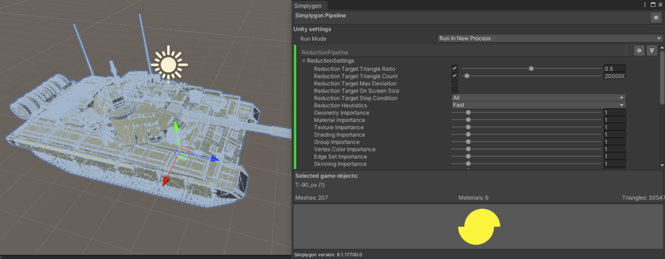Click the scrollbar up arrow
This screenshot has width=665, height=259.
click(662, 48)
